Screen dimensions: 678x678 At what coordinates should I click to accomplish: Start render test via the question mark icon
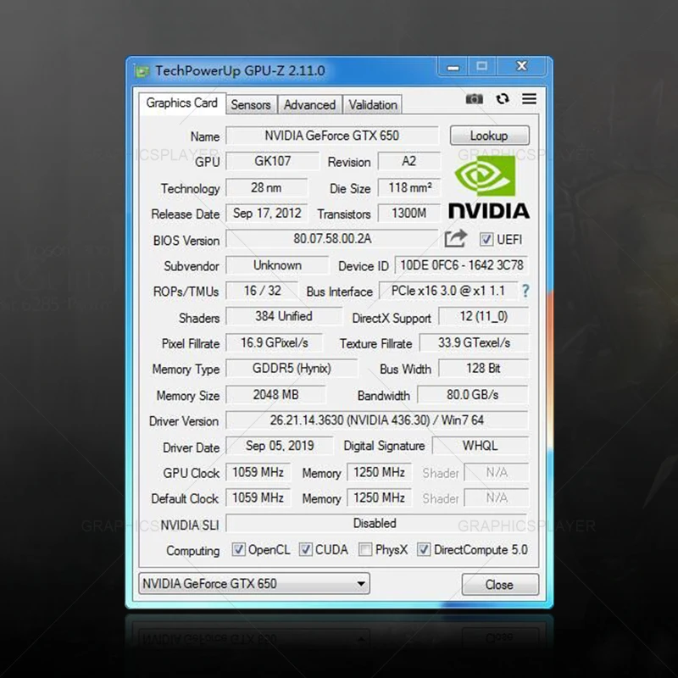[525, 292]
